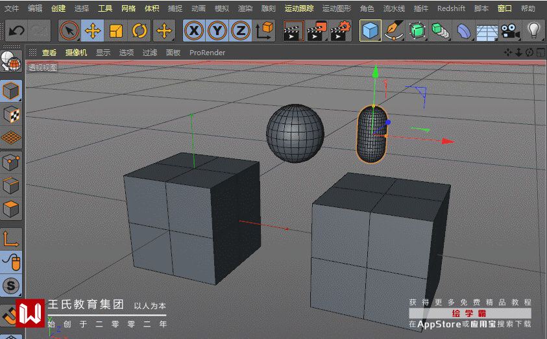
Task: Switch to Polygons mode
Action: [11, 208]
